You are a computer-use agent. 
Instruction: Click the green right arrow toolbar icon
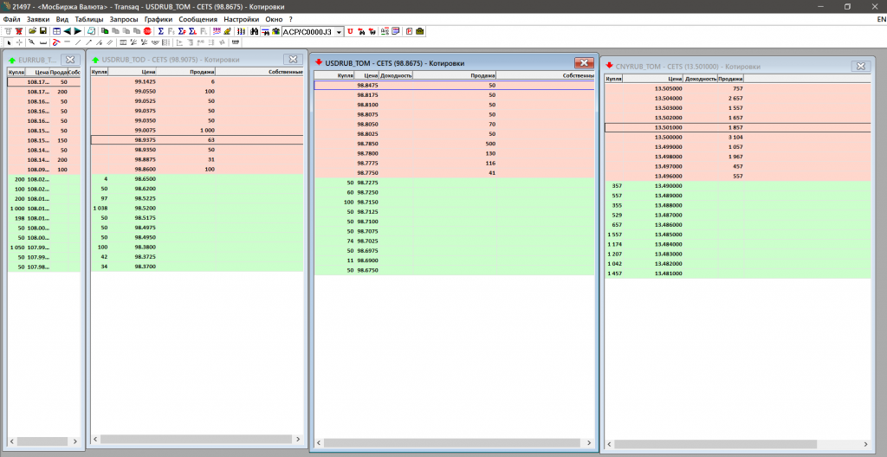pyautogui.click(x=78, y=31)
